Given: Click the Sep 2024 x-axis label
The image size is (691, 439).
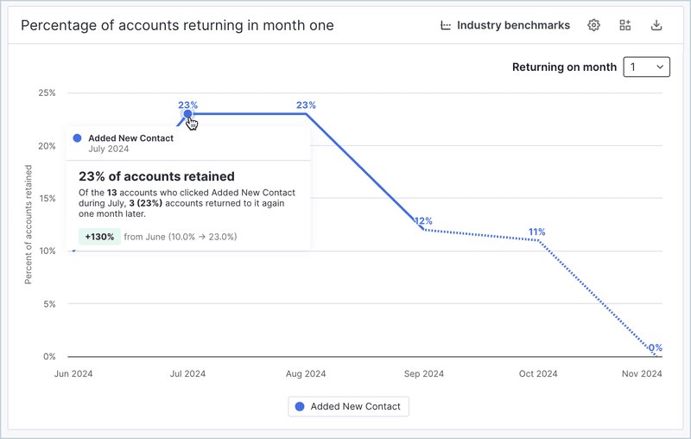Looking at the screenshot, I should (x=423, y=374).
